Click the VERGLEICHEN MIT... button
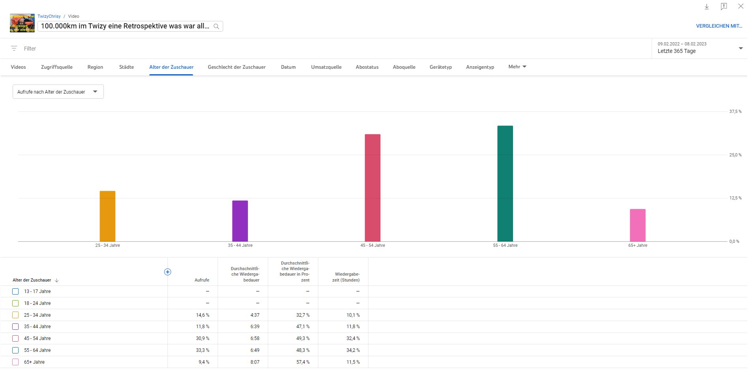 (x=719, y=26)
